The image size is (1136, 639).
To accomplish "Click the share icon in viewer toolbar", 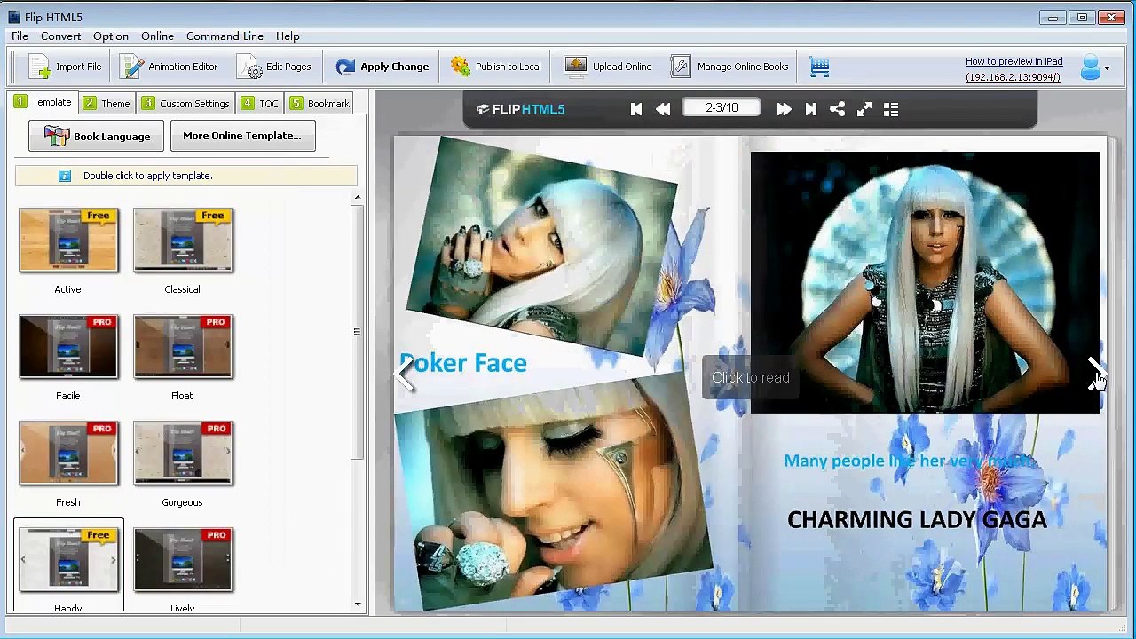I will [837, 109].
